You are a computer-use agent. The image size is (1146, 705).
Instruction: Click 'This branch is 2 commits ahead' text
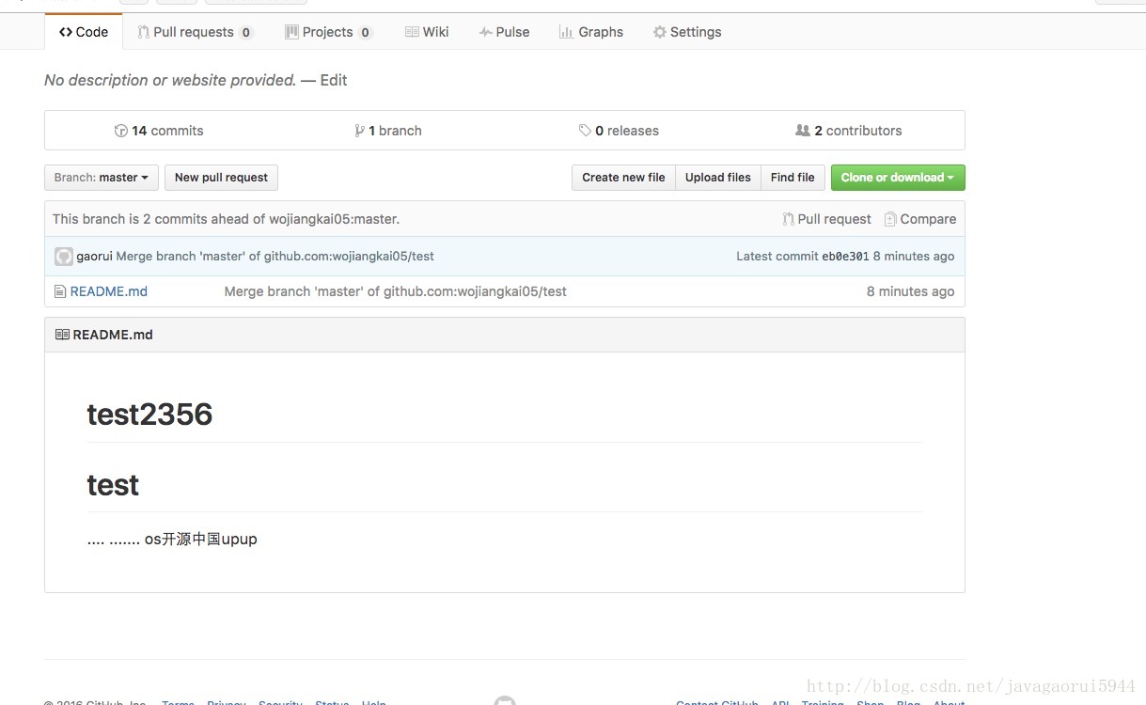coord(226,219)
